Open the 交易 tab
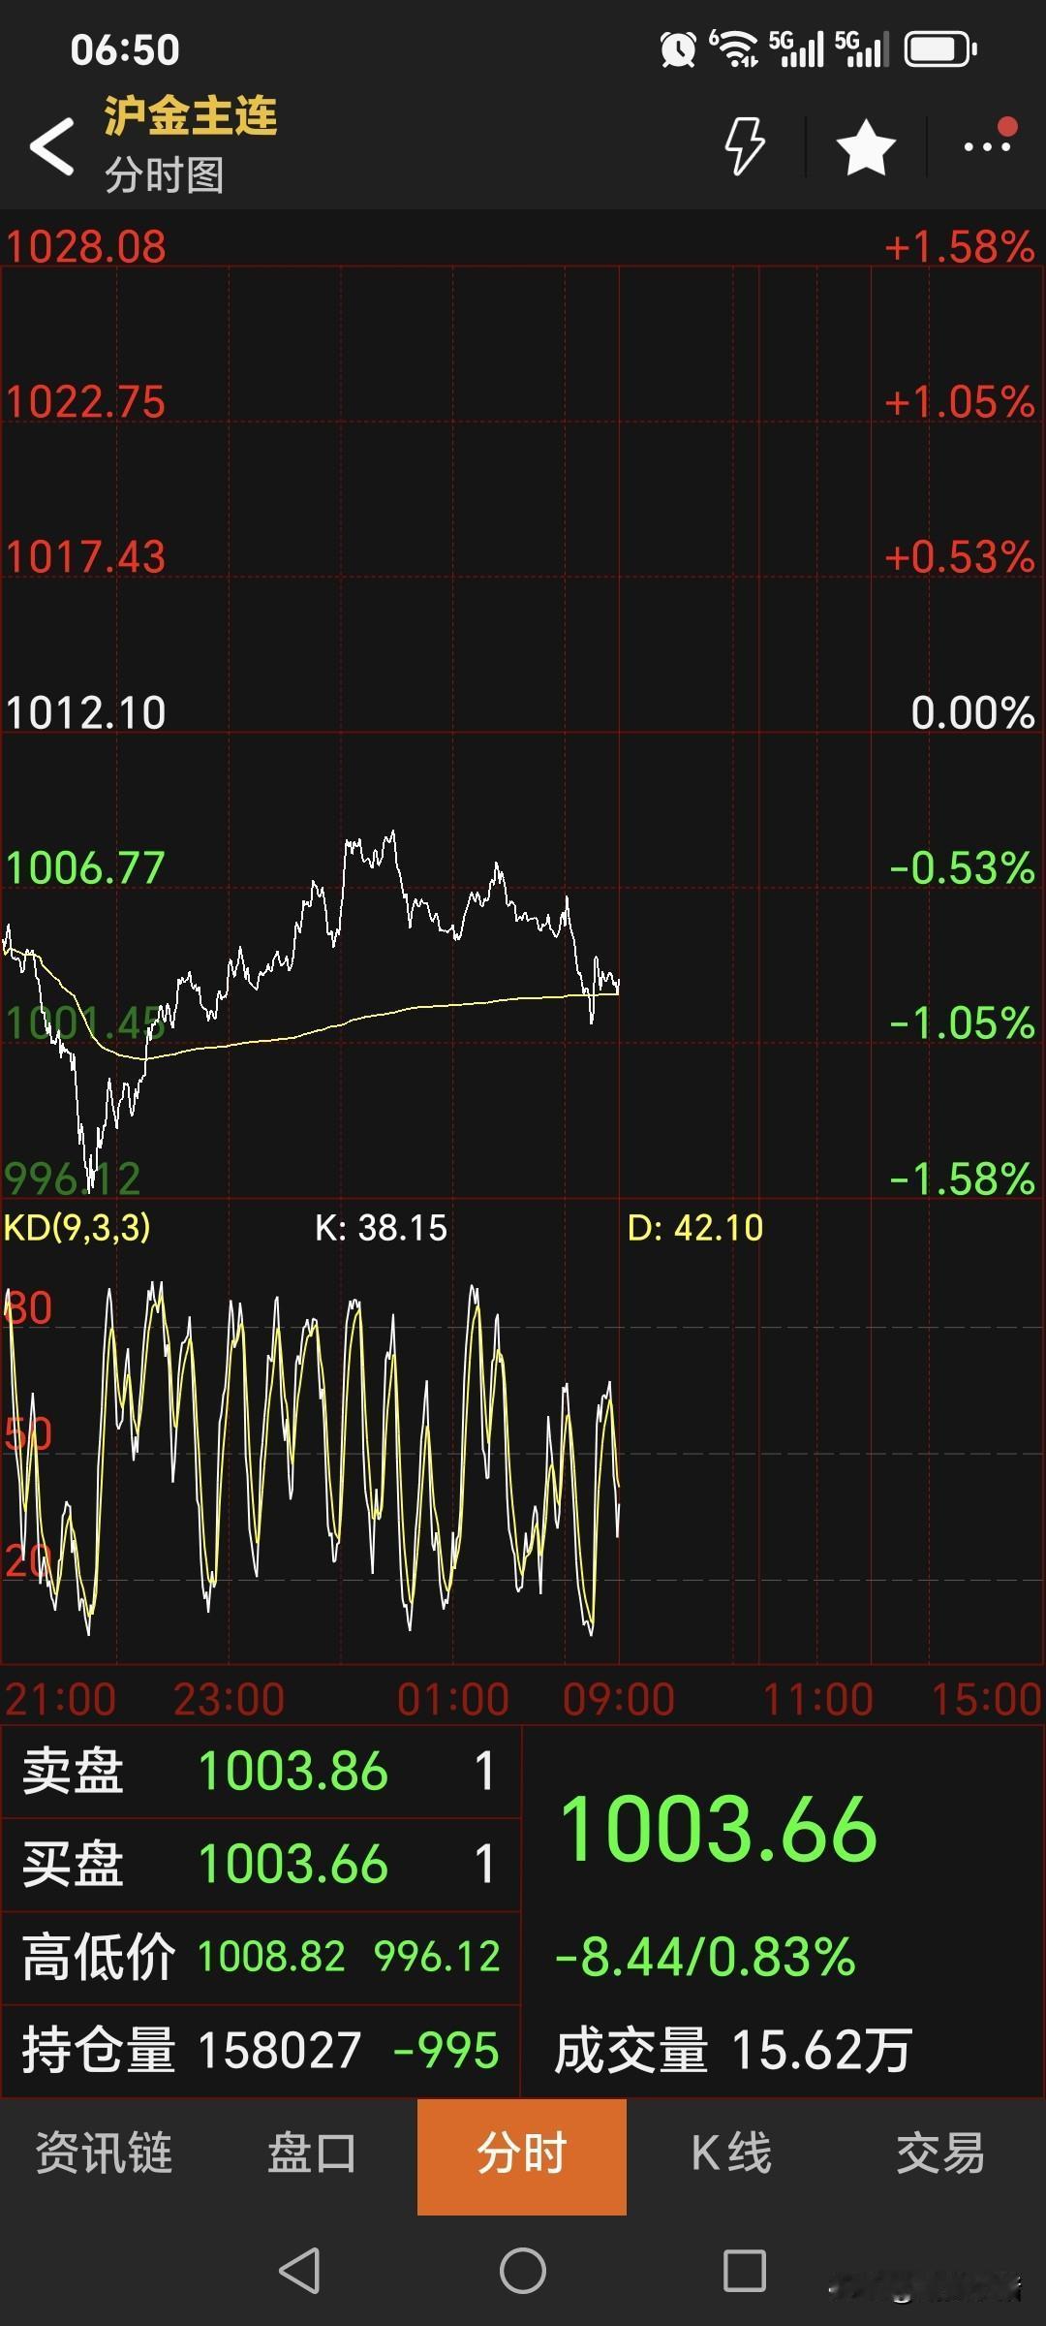1046x2326 pixels. (x=940, y=2153)
